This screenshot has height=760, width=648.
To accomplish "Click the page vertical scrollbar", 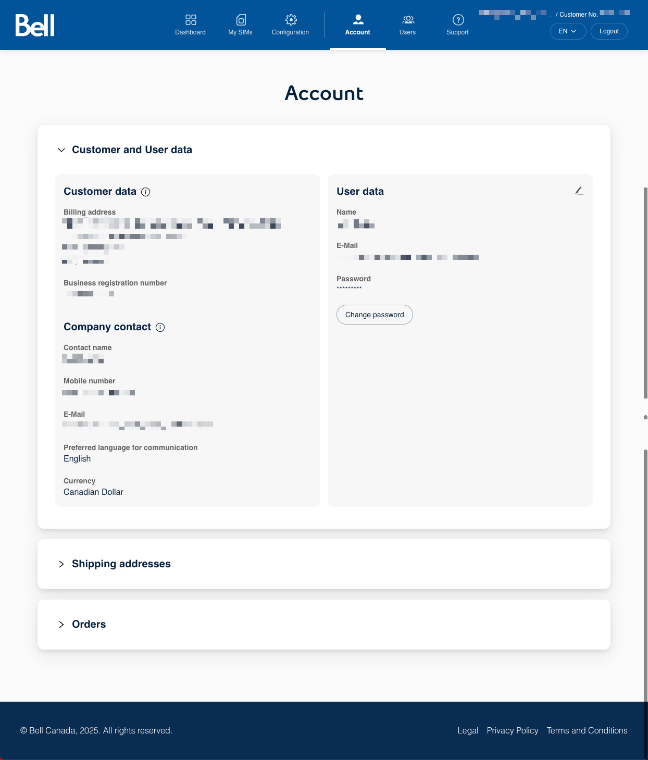I will click(645, 292).
